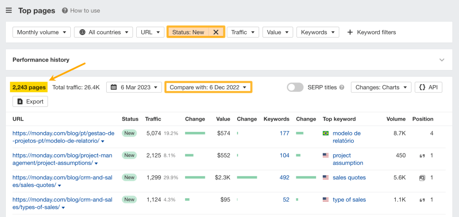
Task: Open the Monthly volume dropdown
Action: tap(41, 32)
